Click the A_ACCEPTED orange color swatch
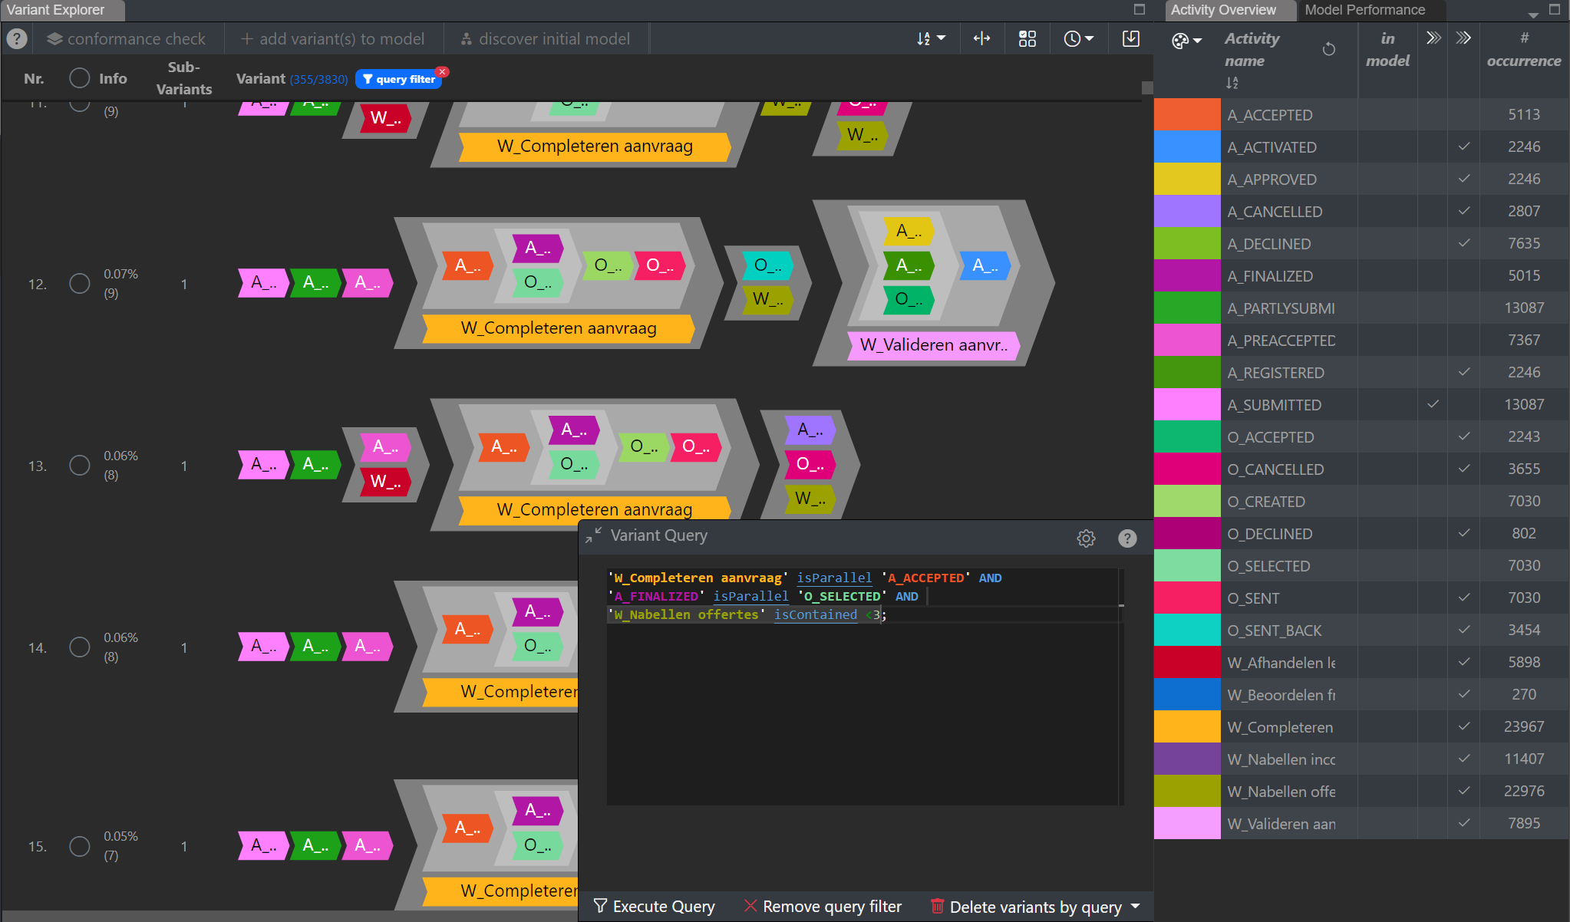1570x922 pixels. click(x=1187, y=114)
